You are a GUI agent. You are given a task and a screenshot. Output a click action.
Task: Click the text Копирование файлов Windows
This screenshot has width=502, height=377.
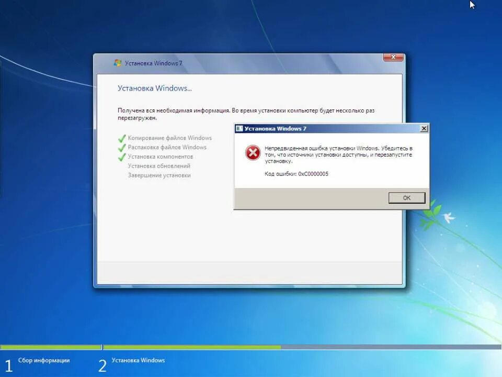pyautogui.click(x=169, y=138)
